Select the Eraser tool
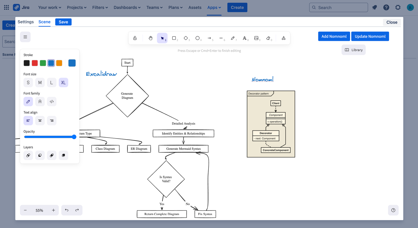The image size is (418, 228). point(268,38)
